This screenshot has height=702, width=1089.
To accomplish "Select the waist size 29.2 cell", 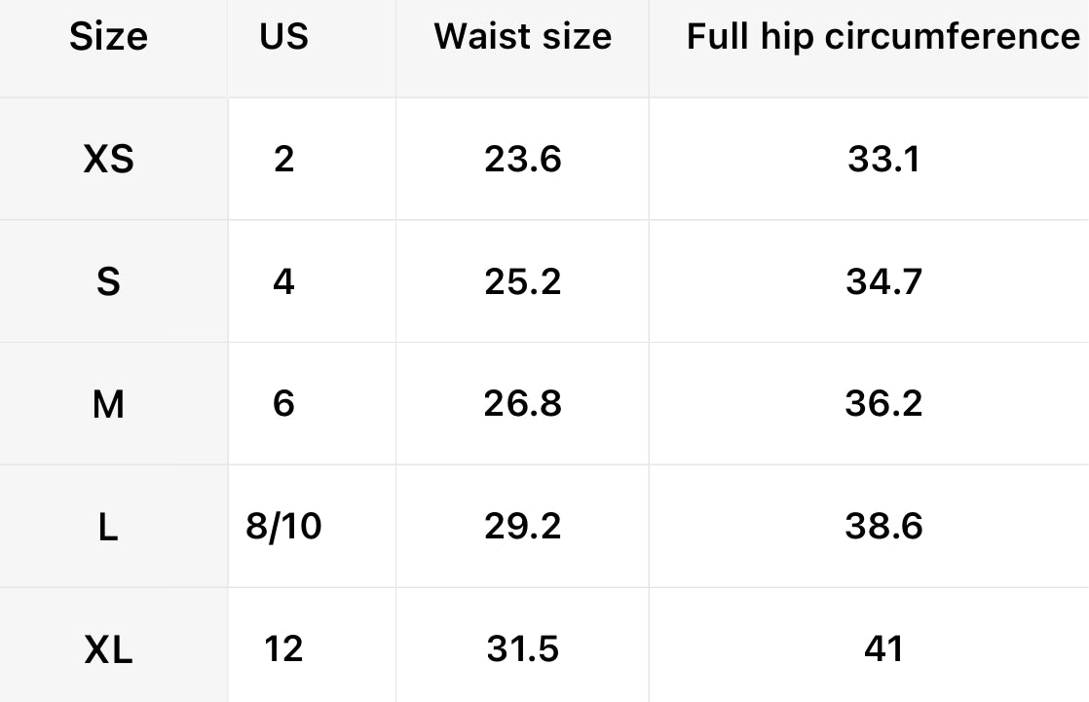I will pyautogui.click(x=523, y=526).
